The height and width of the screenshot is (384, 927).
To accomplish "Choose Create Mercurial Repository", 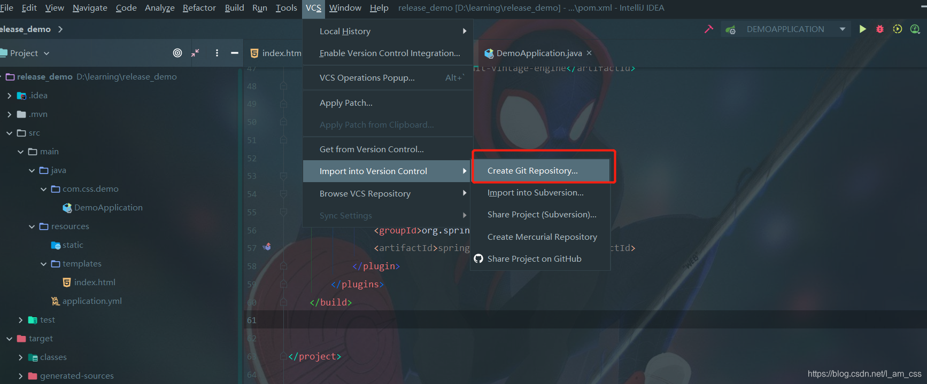I will [540, 237].
